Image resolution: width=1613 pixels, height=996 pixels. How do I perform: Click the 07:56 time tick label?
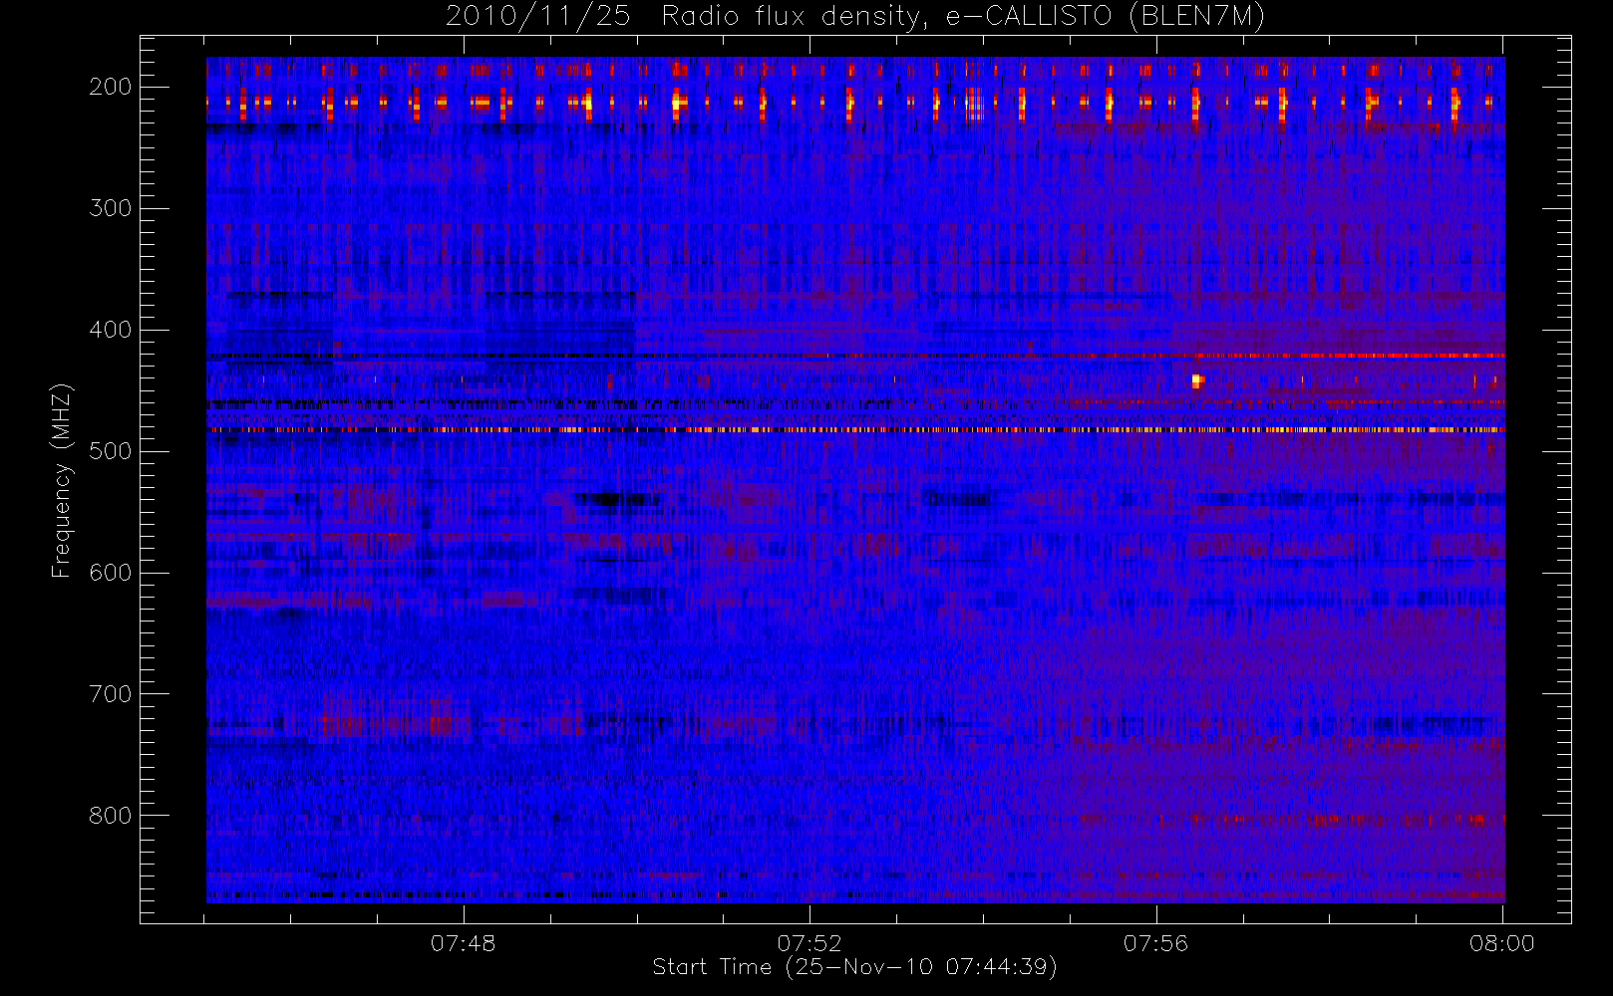pyautogui.click(x=1156, y=943)
